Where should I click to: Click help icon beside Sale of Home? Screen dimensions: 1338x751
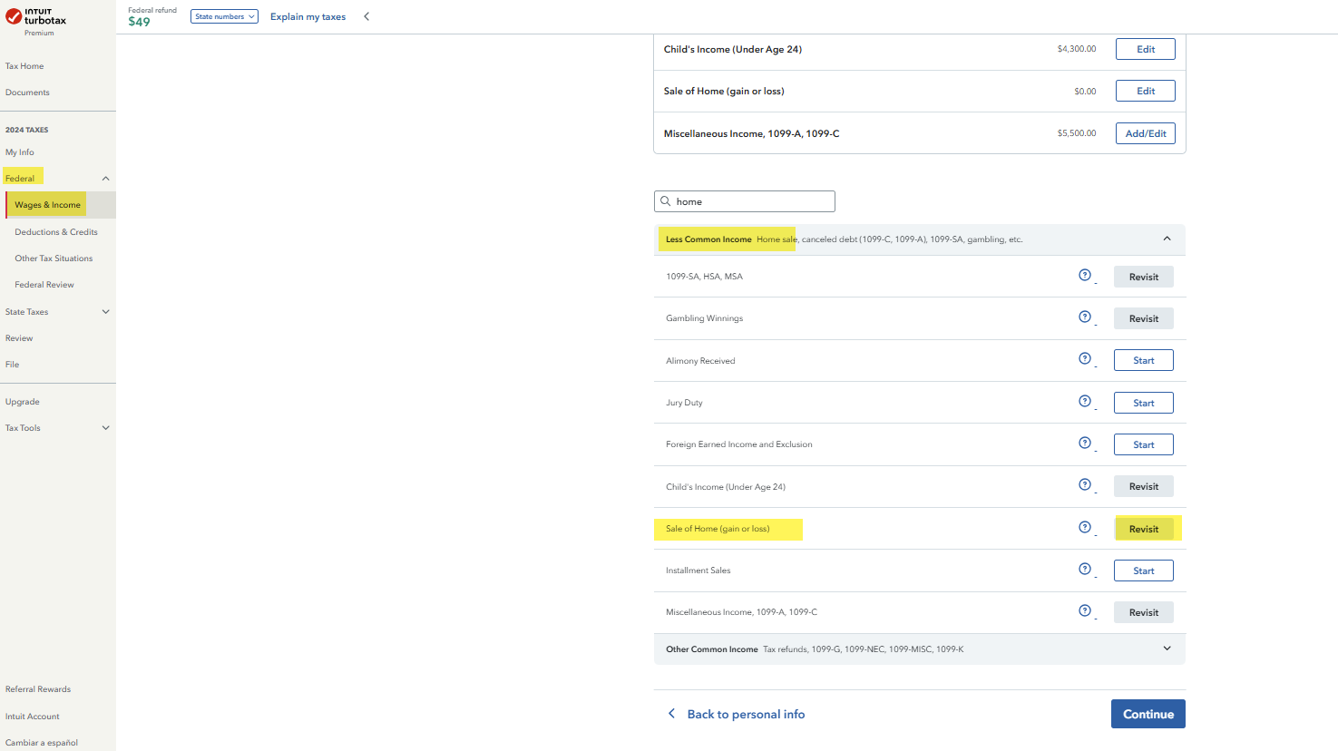tap(1084, 528)
